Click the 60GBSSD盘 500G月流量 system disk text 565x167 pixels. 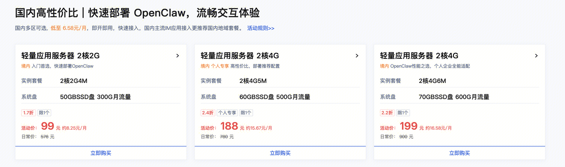[275, 97]
